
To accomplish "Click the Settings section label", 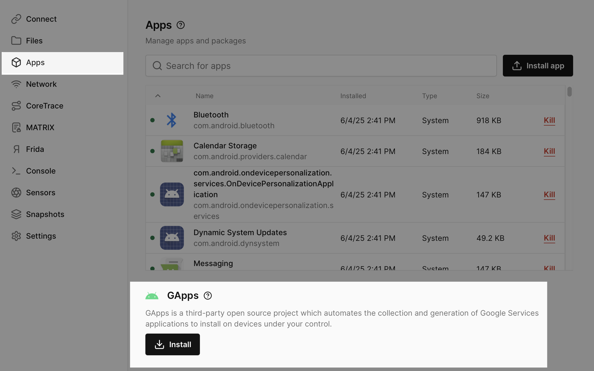I will pos(41,236).
